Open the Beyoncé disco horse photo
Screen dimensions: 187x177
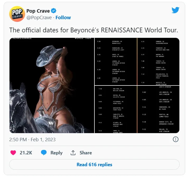point(52,85)
